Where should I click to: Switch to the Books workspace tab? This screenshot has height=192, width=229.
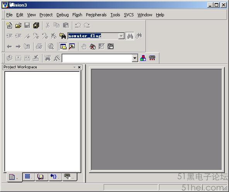click(42, 176)
